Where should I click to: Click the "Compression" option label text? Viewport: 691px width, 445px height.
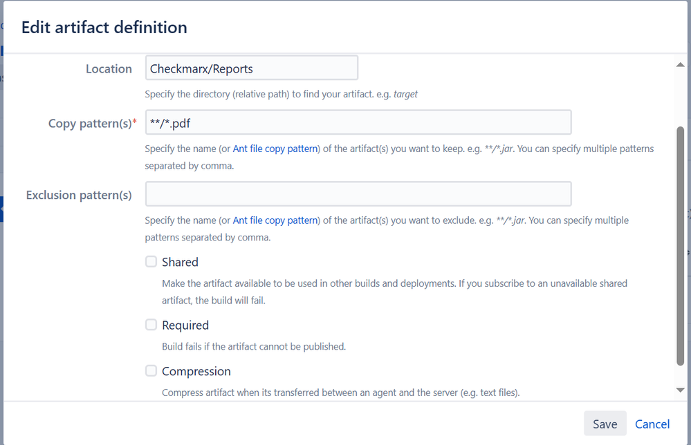[x=196, y=371]
